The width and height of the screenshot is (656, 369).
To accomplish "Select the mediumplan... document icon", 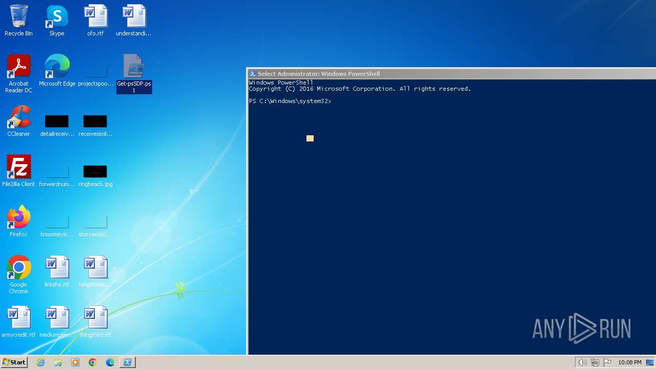I will [57, 322].
